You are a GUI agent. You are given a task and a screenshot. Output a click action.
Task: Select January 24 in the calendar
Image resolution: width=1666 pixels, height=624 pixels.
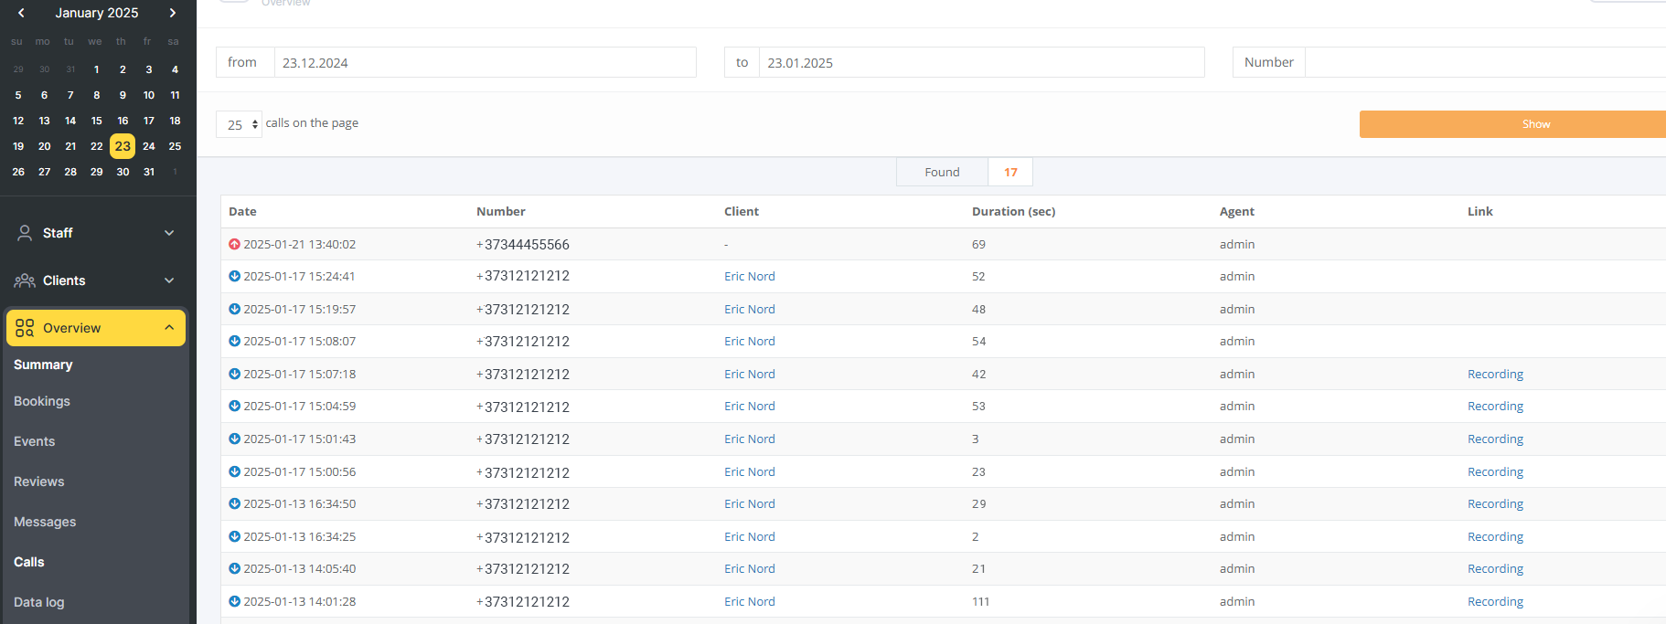coord(149,146)
